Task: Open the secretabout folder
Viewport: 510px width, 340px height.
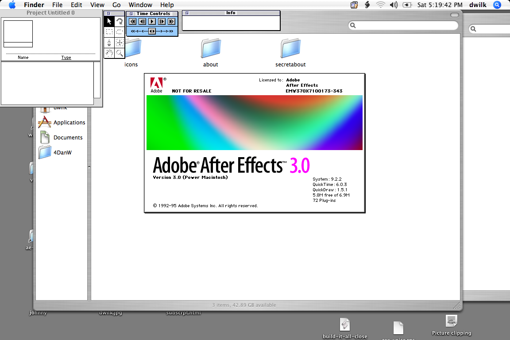Action: click(290, 53)
